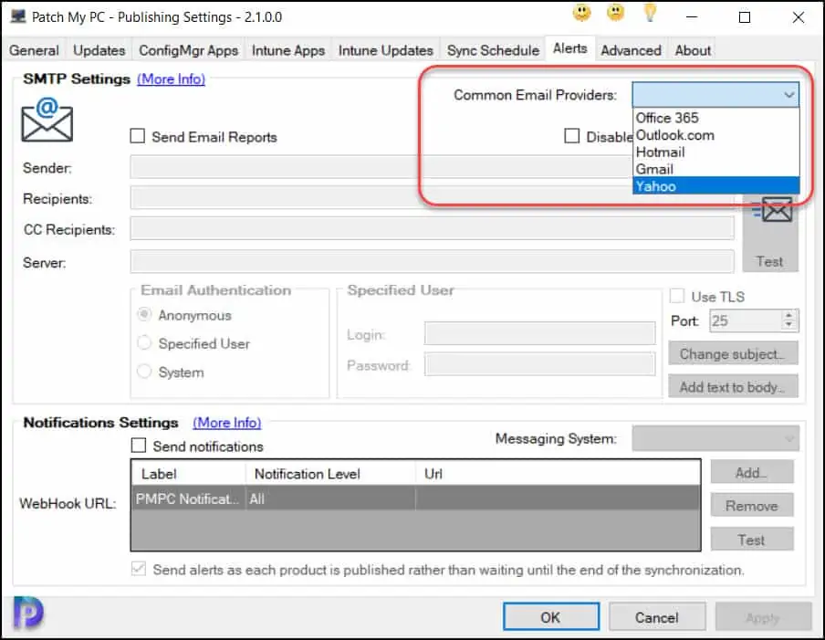
Task: Confirm settings with the OK button
Action: pyautogui.click(x=551, y=617)
